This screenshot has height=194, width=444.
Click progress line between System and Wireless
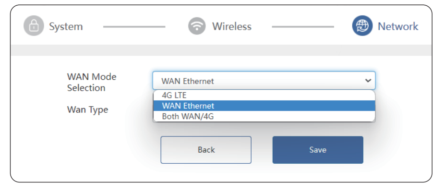(134, 27)
